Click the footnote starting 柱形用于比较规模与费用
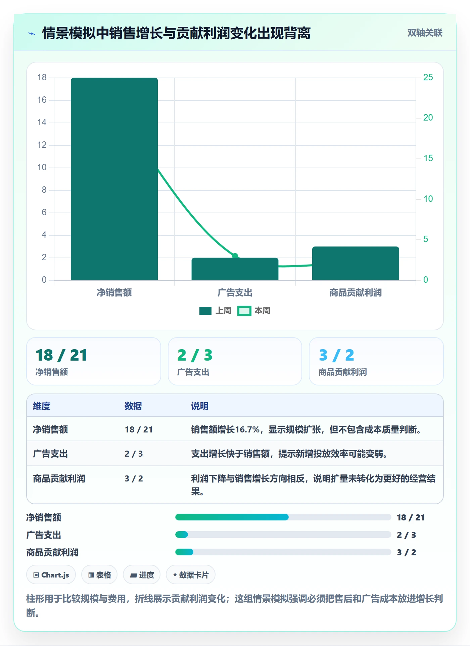 pos(235,606)
